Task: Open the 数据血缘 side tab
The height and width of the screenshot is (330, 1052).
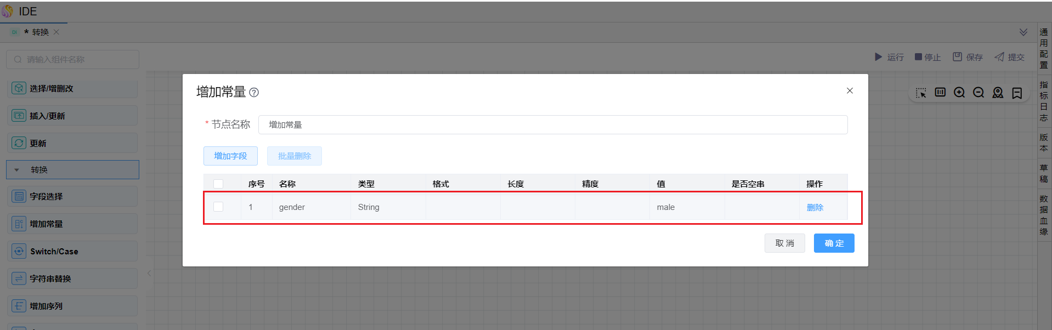Action: pyautogui.click(x=1043, y=214)
